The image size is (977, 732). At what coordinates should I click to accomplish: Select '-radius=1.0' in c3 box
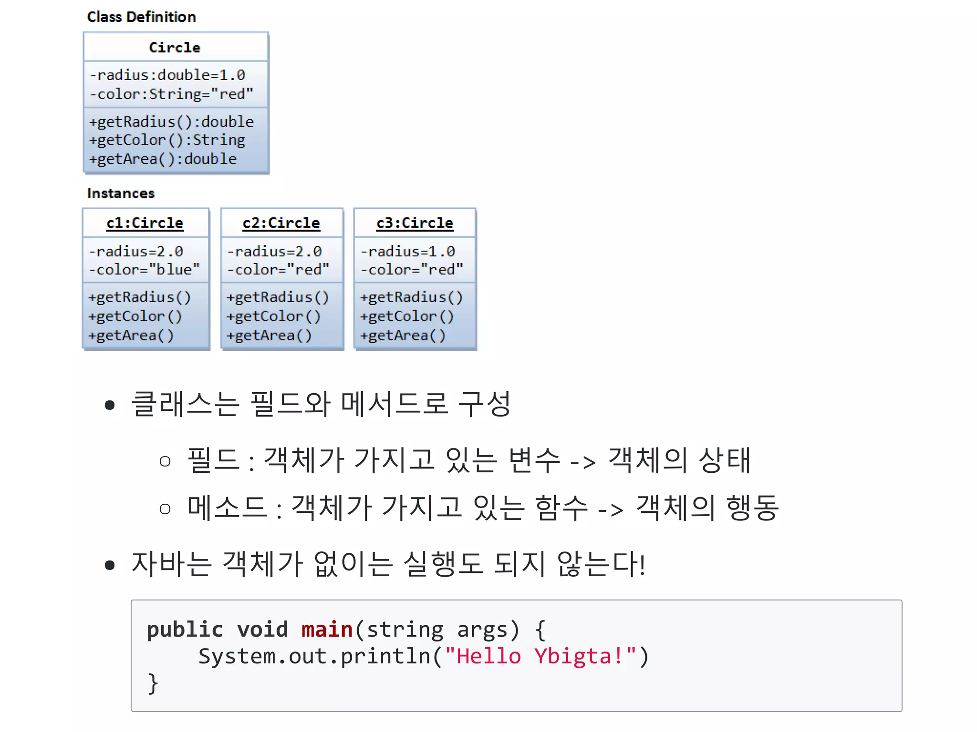pyautogui.click(x=408, y=251)
